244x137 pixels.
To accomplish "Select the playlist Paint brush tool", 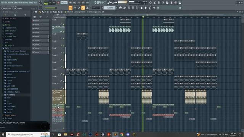I will (43, 12).
